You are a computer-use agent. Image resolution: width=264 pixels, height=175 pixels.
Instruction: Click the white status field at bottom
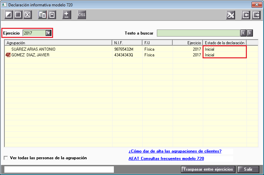59,169
